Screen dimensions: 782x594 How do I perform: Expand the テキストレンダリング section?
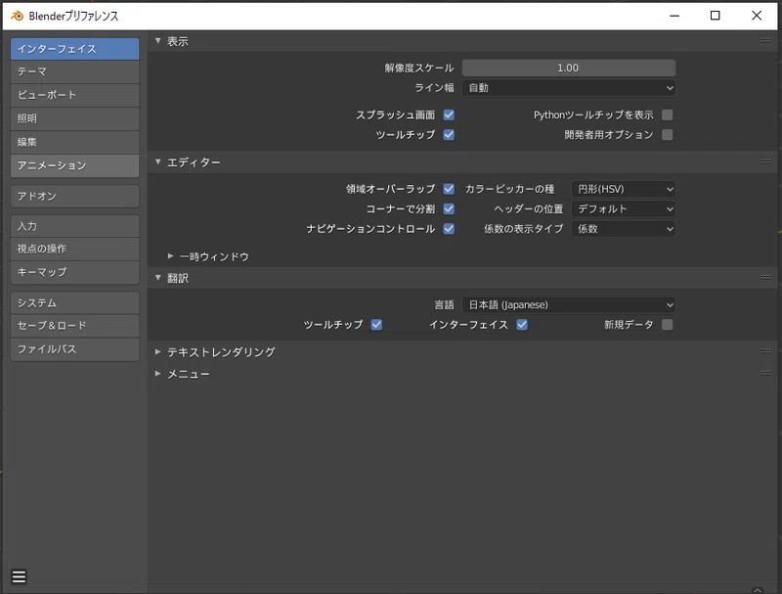coord(158,352)
